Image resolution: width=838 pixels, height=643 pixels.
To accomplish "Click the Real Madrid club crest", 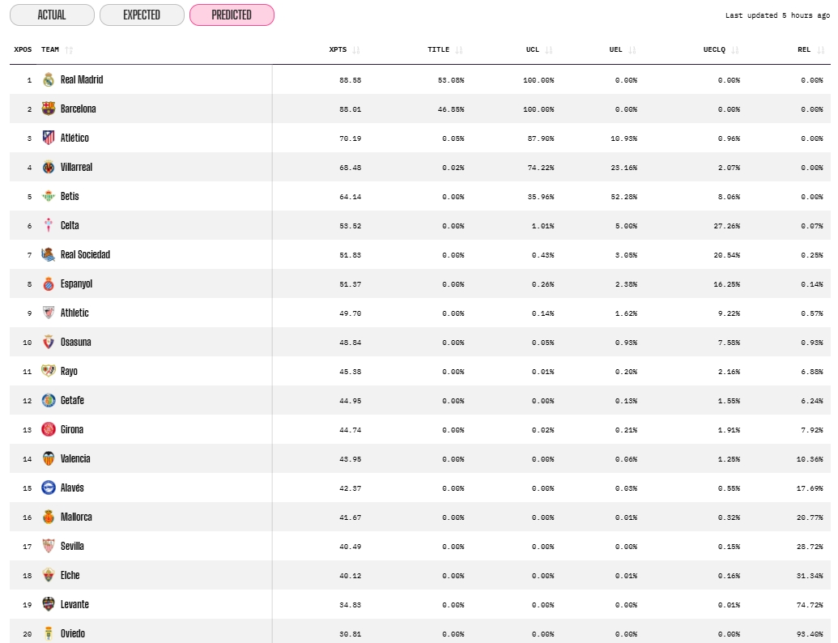I will tap(49, 79).
